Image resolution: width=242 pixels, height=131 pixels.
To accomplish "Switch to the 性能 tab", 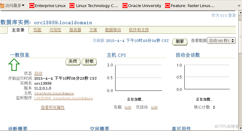I will [37, 30].
